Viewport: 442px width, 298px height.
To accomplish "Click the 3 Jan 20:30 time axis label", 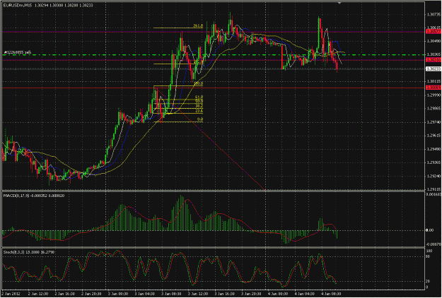I will (x=252, y=294).
